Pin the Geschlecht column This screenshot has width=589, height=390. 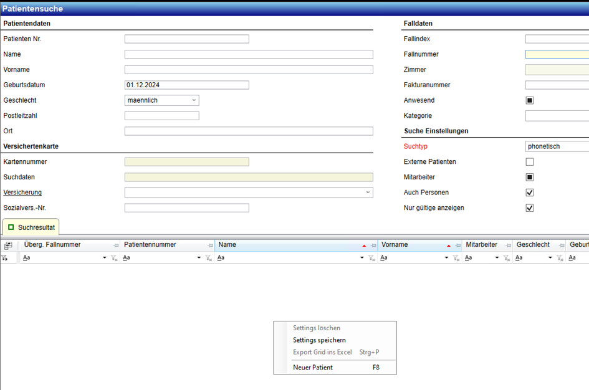[561, 245]
